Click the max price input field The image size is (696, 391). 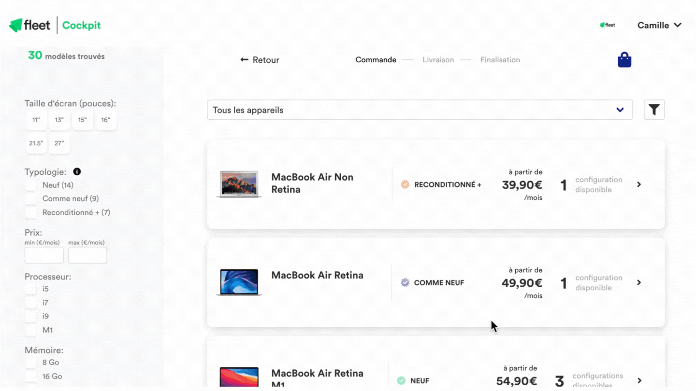(x=87, y=255)
